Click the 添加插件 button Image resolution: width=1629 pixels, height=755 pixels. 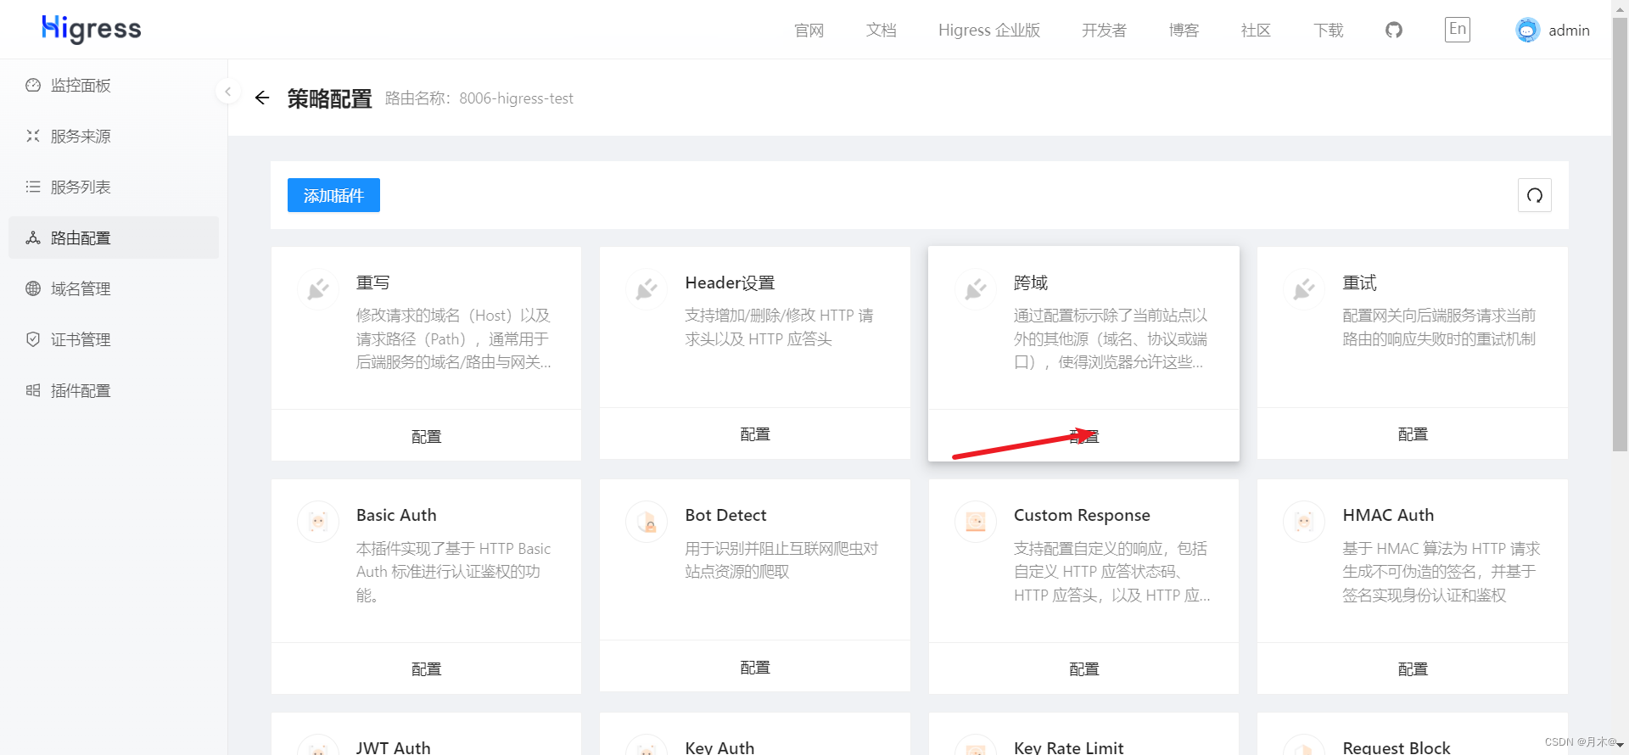pos(333,195)
